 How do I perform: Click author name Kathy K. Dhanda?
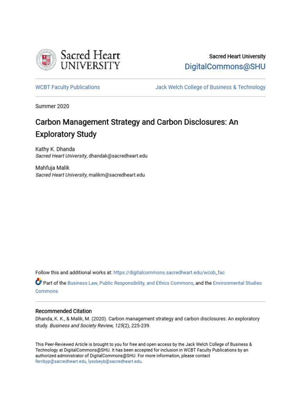click(x=55, y=149)
